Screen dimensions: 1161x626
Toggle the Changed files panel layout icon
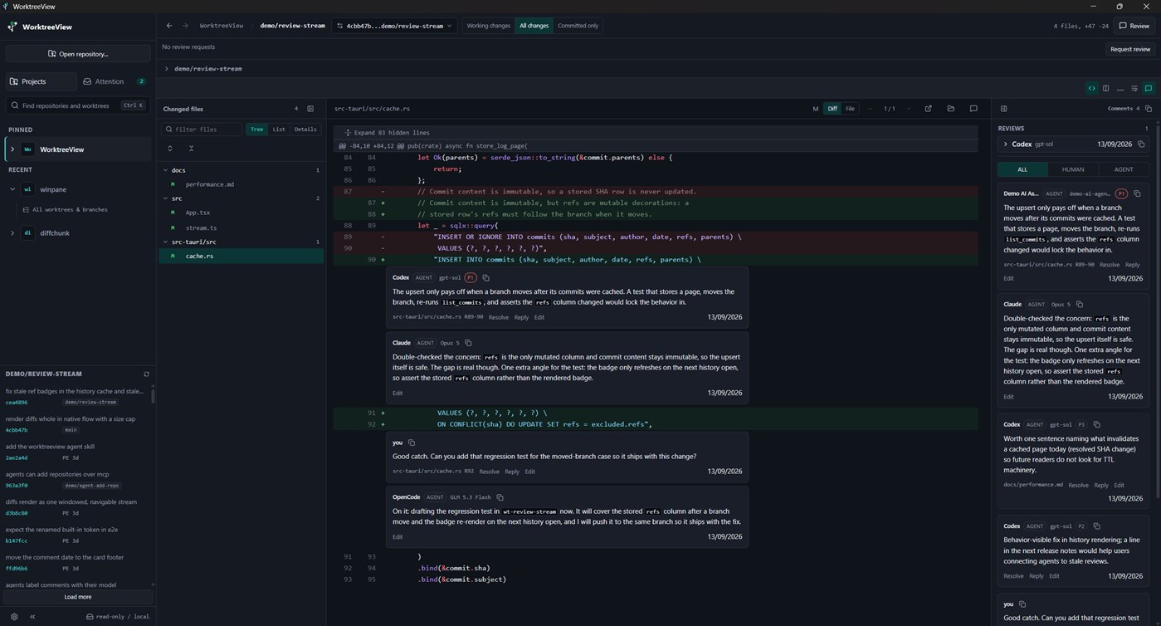tap(310, 109)
